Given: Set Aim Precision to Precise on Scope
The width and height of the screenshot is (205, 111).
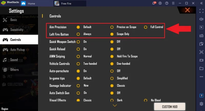Looking at the screenshot, I should click(112, 27).
